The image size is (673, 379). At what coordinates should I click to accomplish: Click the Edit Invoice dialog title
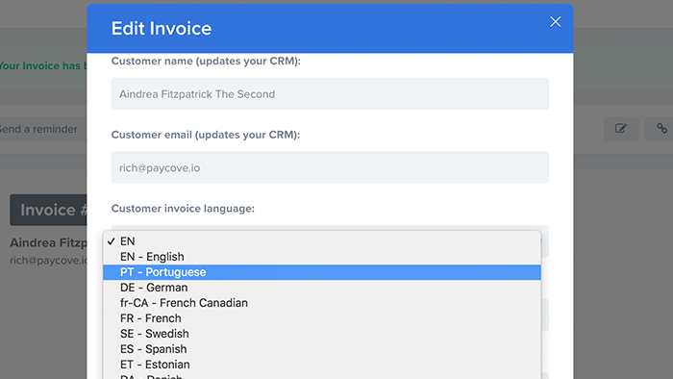(x=162, y=28)
